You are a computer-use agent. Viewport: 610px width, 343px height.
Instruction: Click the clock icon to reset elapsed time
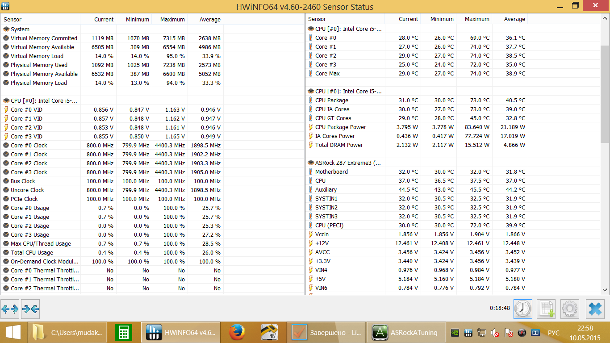coord(522,309)
